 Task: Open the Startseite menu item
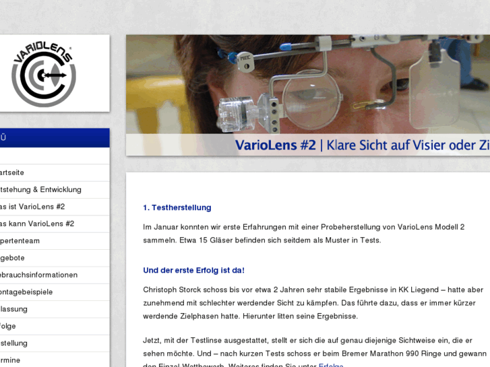coord(55,172)
